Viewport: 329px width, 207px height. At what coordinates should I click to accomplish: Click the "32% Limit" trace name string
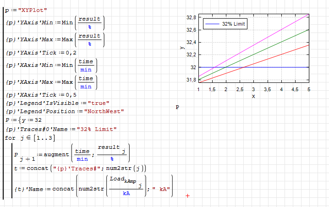pyautogui.click(x=97, y=129)
